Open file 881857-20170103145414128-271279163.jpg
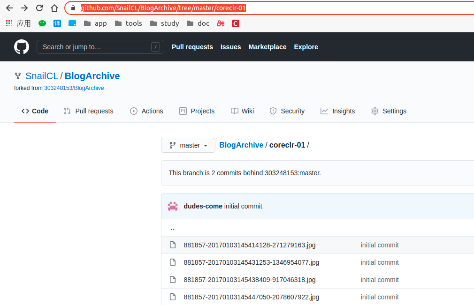474x305 pixels. 249,245
